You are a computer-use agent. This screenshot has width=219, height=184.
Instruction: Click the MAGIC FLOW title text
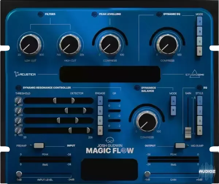(110, 151)
